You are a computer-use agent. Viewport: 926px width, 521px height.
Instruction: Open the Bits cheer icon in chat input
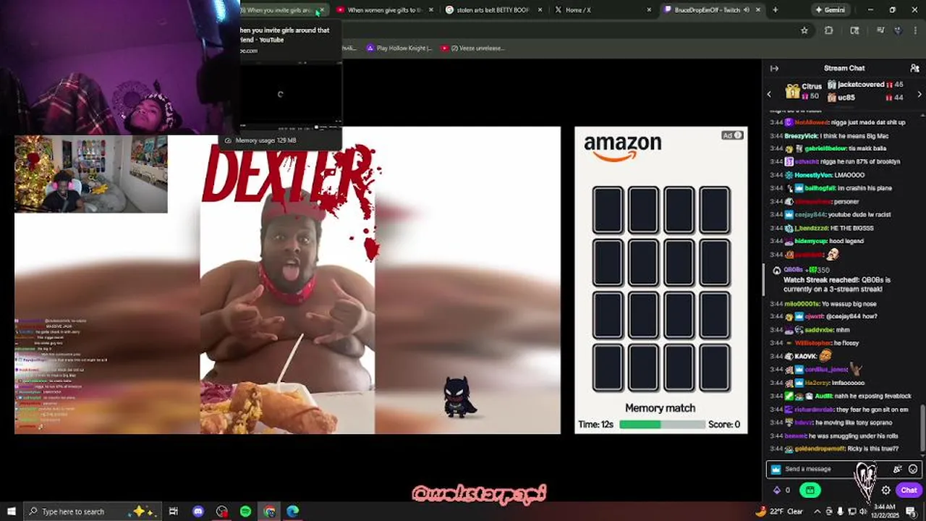tap(898, 469)
